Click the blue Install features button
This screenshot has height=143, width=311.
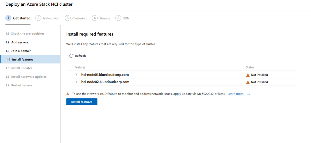tap(82, 102)
